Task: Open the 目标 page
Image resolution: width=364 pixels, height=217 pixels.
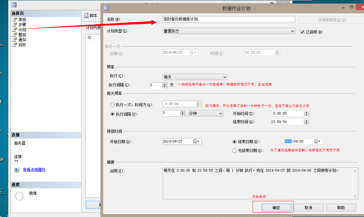Action: [22, 45]
